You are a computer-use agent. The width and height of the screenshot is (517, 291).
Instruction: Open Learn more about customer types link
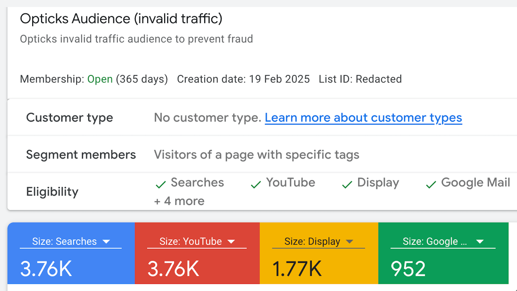pos(363,118)
